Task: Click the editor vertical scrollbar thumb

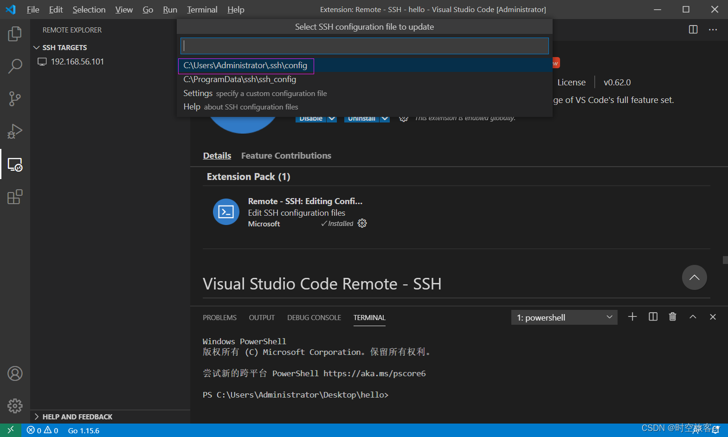Action: click(725, 260)
